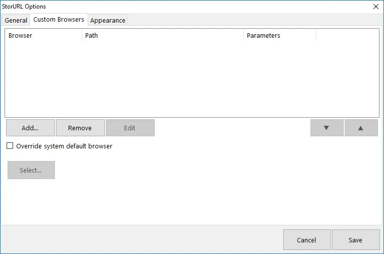Click the Override system default browser label
The height and width of the screenshot is (254, 384).
64,146
